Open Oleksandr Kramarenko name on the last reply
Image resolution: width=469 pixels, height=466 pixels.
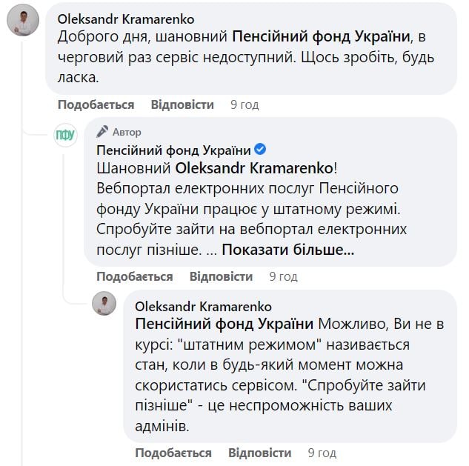click(x=203, y=307)
